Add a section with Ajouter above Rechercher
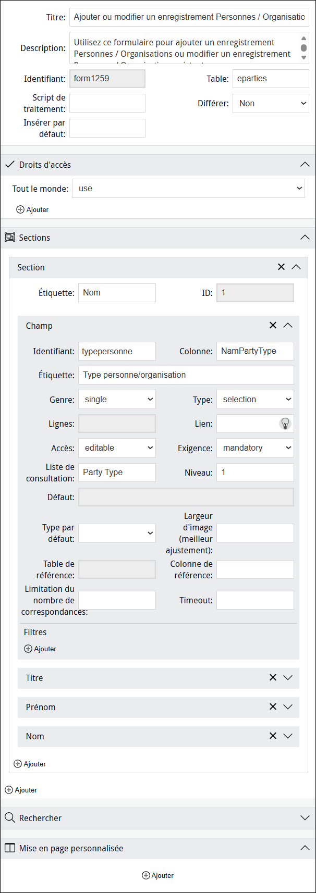Screen dimensions: 316x893 [x=21, y=790]
